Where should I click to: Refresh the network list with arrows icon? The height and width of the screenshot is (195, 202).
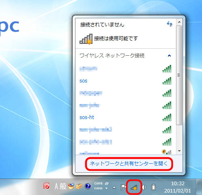[x=170, y=24]
